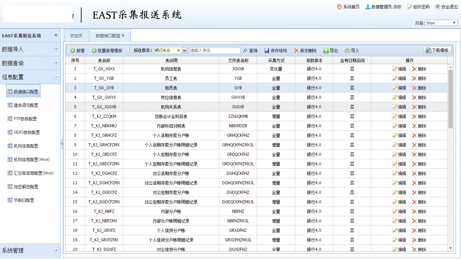The height and width of the screenshot is (260, 461).
Task: Open the 风格 blue theme dropdown
Action: click(441, 23)
